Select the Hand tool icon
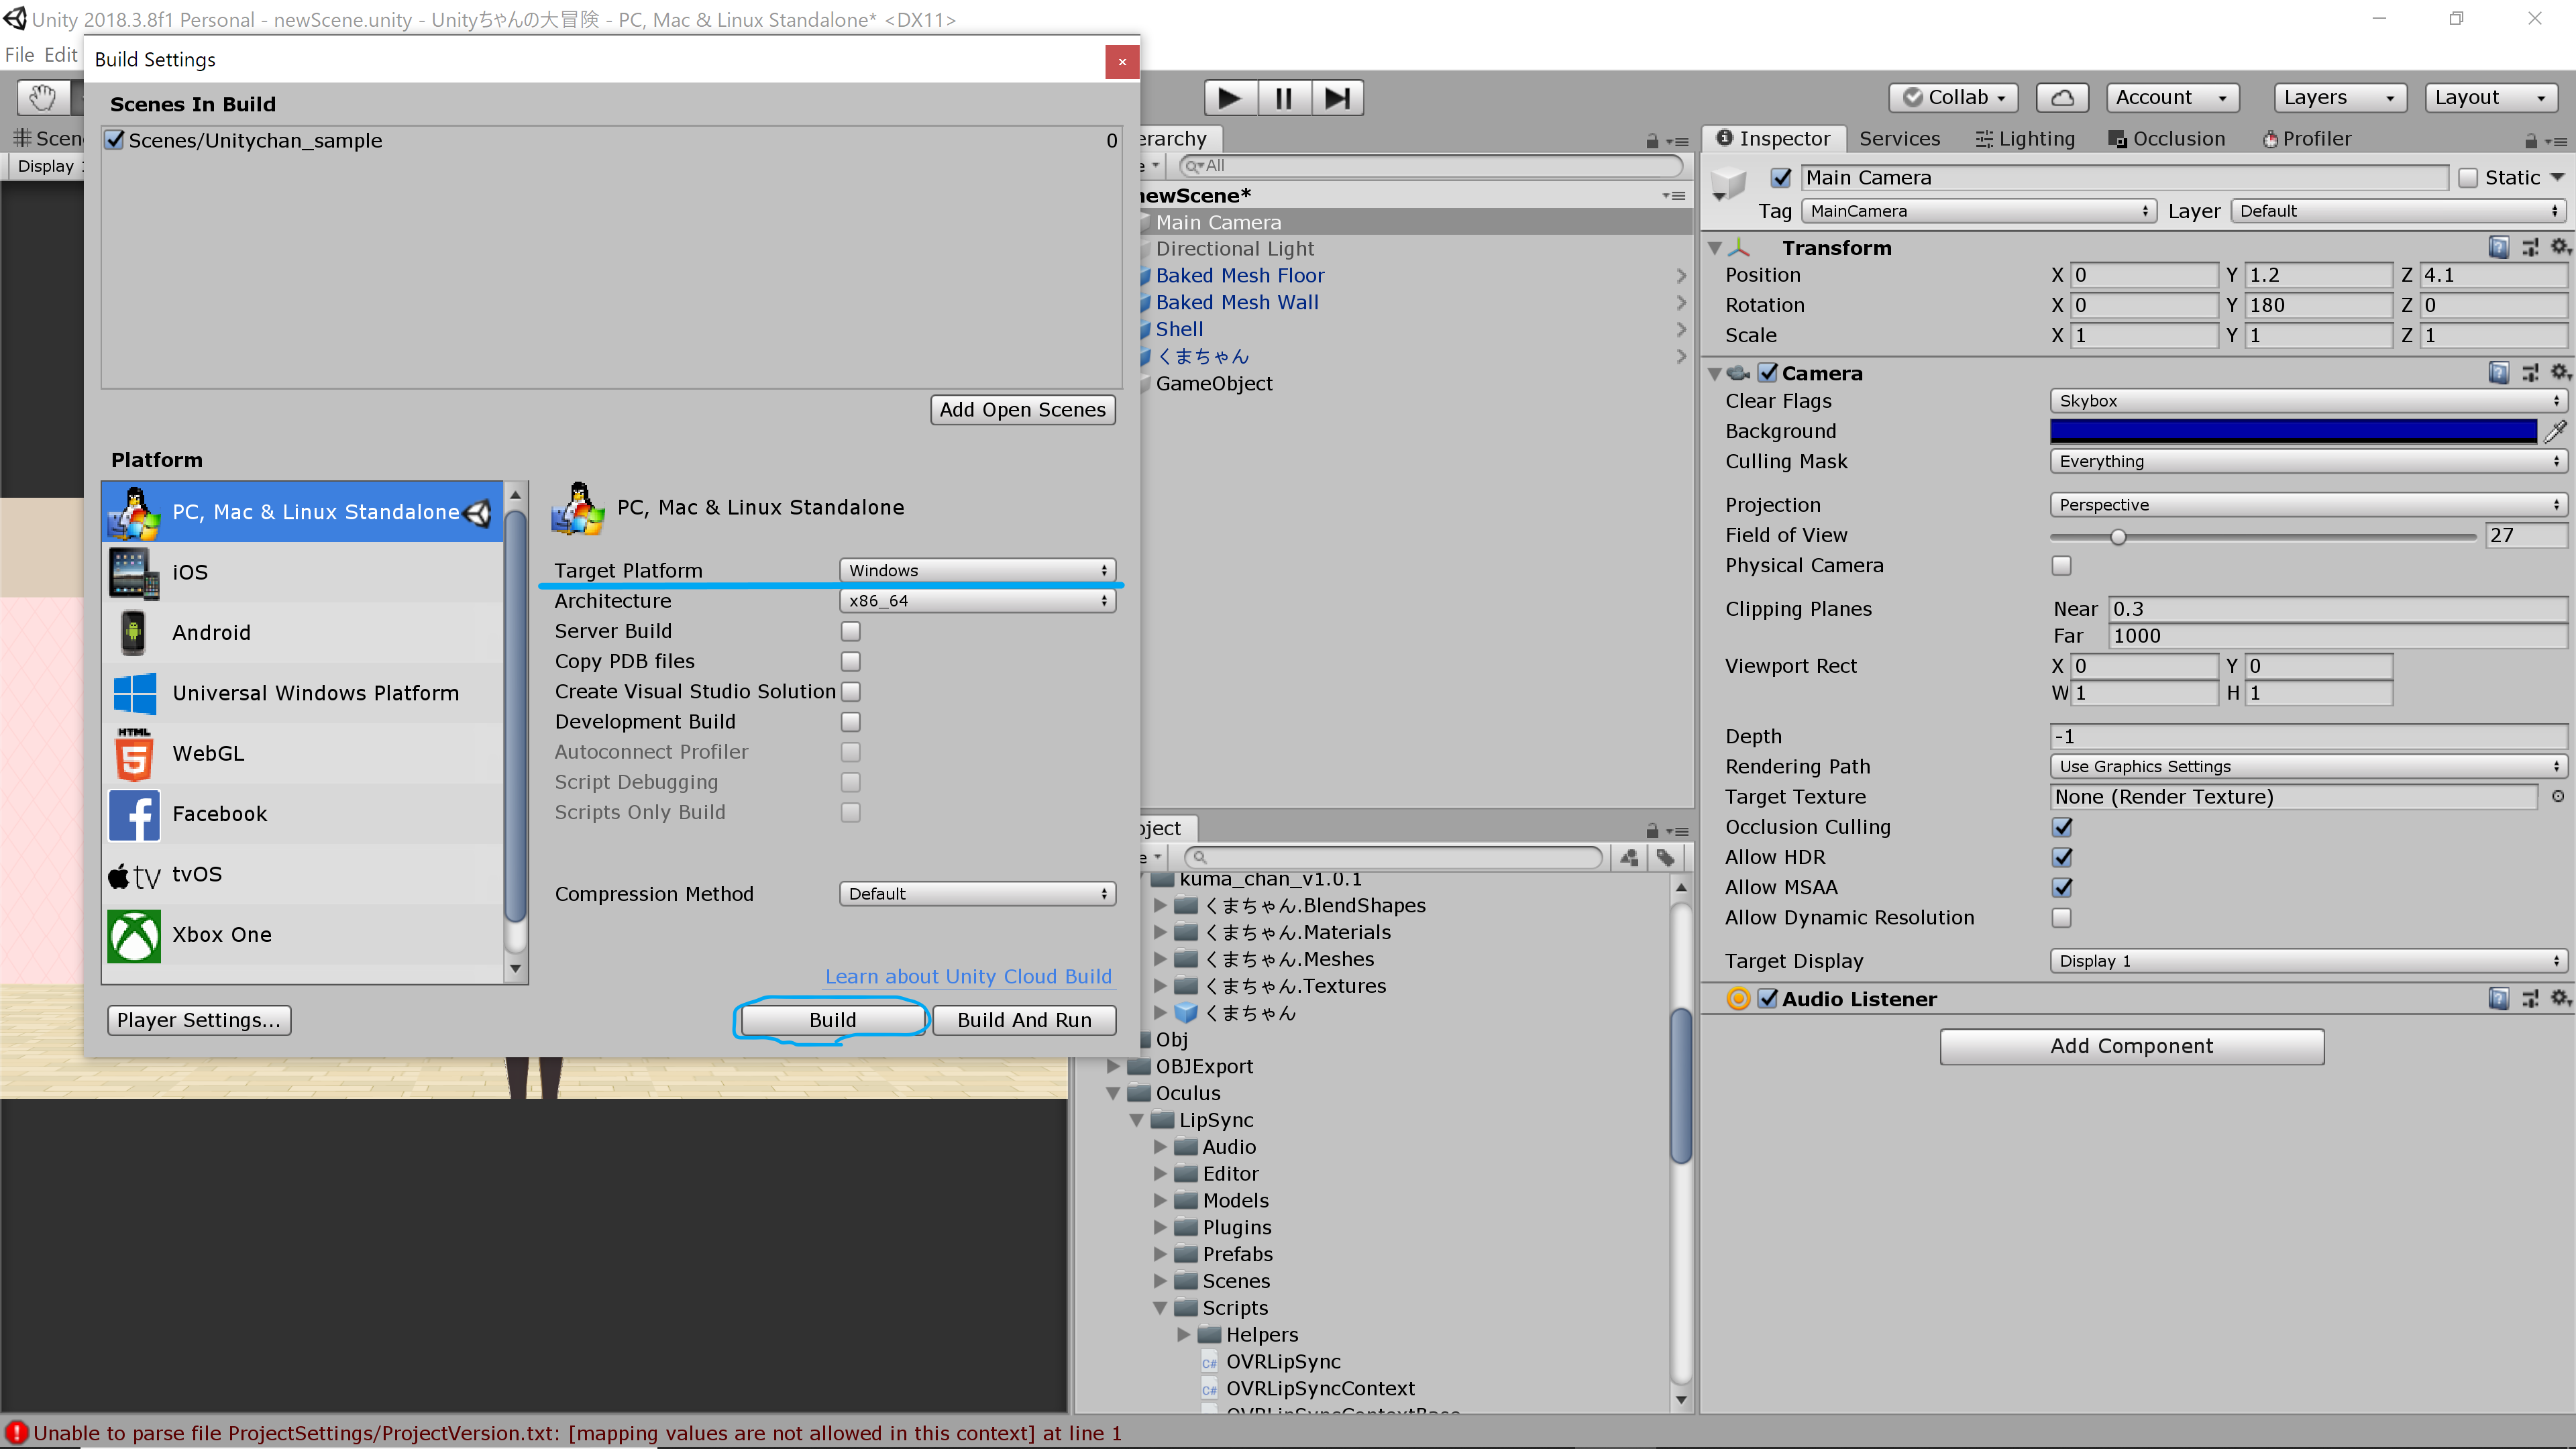 [x=43, y=98]
